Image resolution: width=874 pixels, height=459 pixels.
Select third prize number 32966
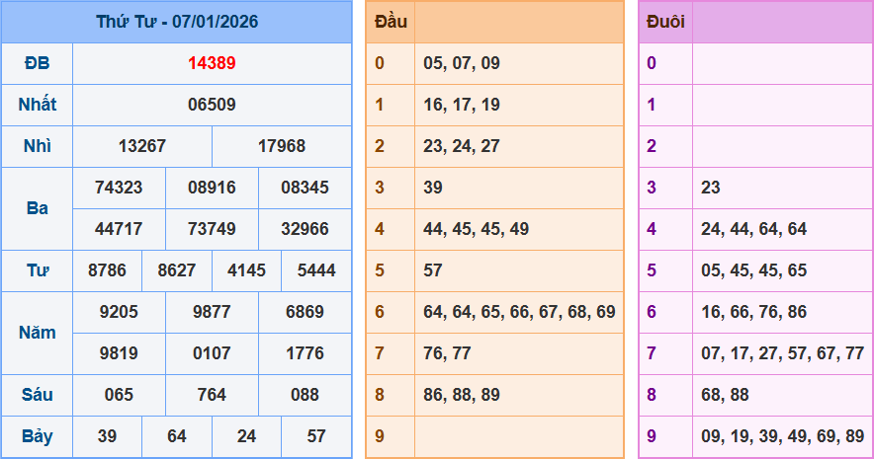point(305,229)
